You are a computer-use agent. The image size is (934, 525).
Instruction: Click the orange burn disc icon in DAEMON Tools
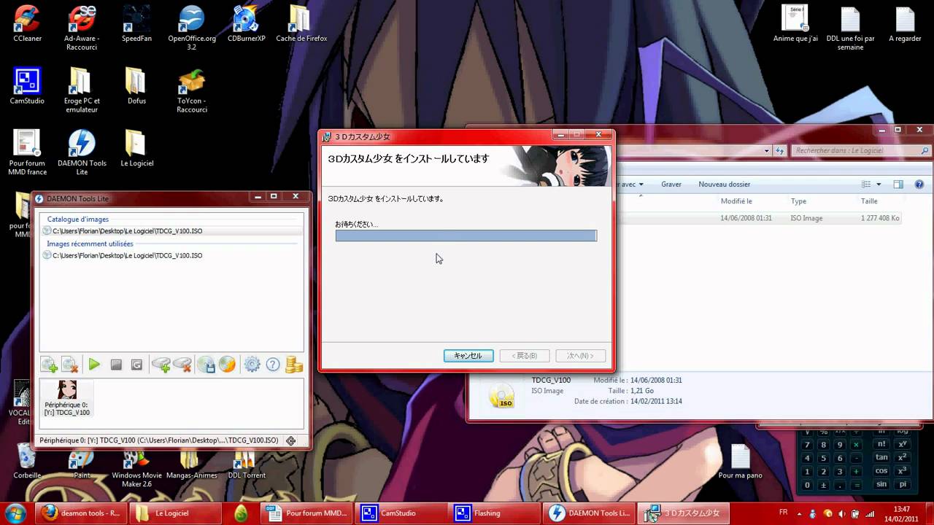coord(228,365)
